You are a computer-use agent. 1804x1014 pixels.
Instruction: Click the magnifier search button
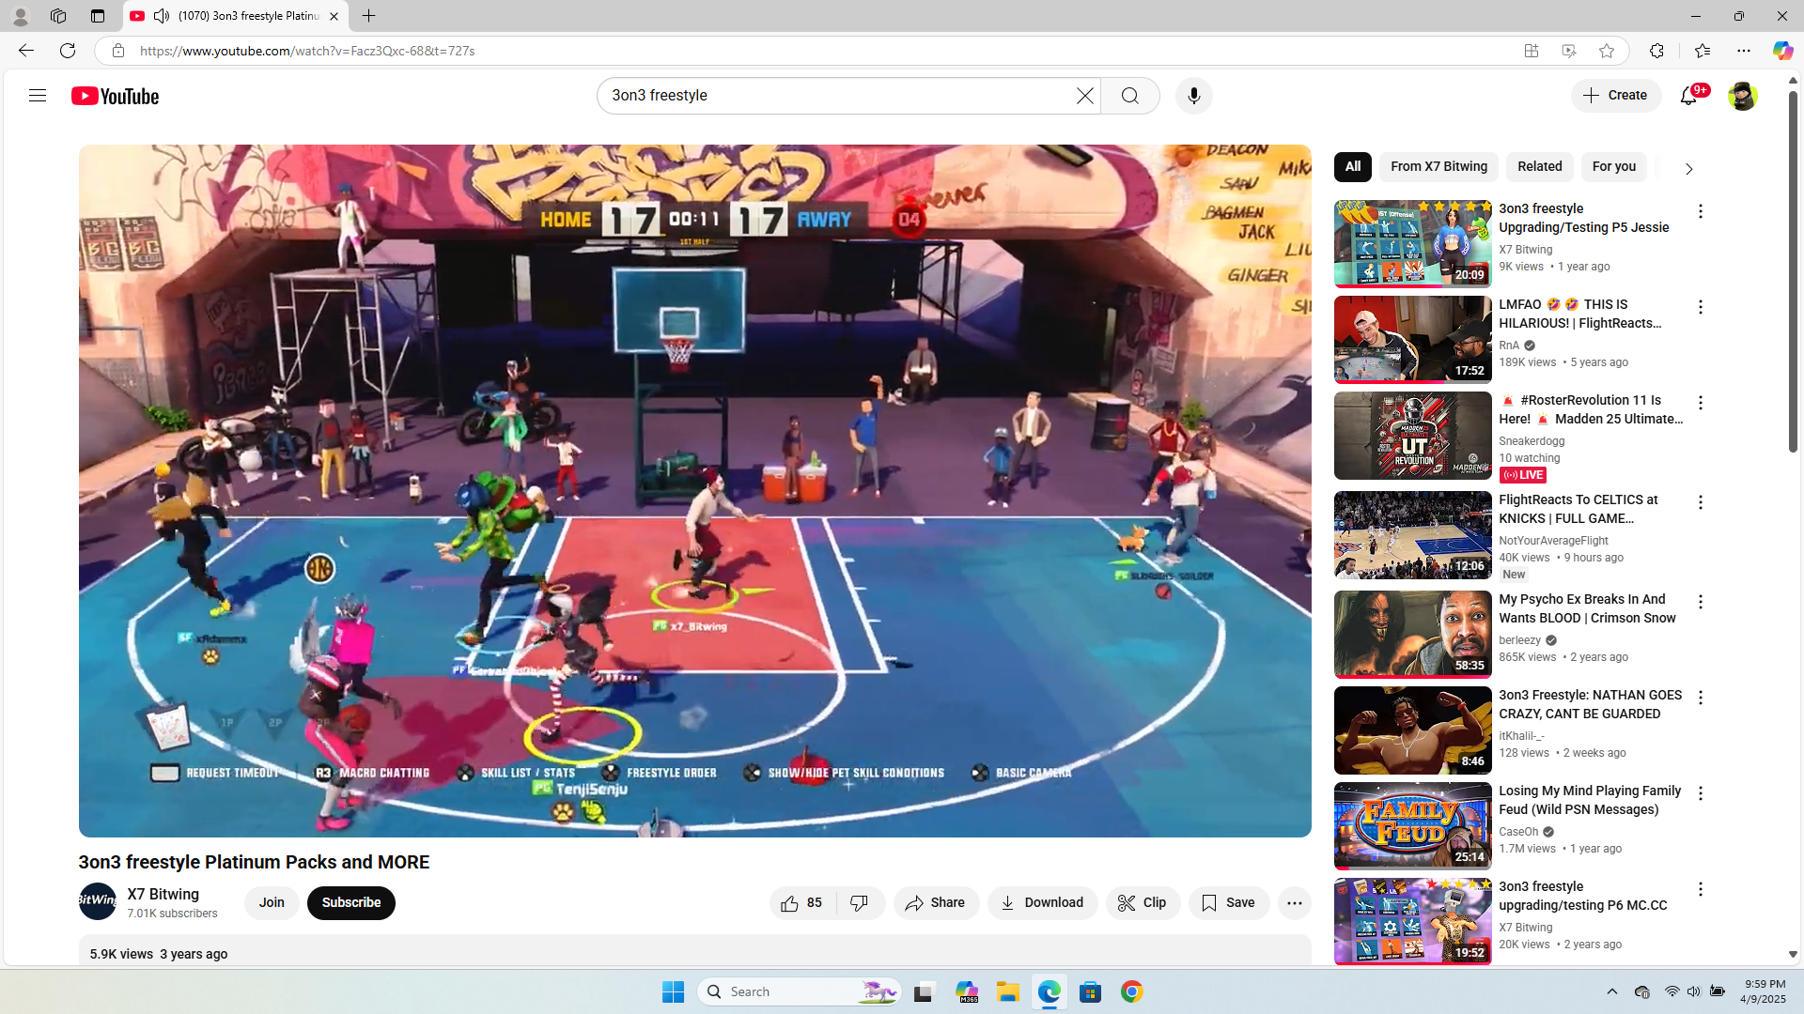pos(1129,96)
